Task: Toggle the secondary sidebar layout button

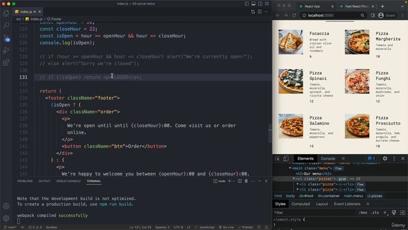Action: [x=260, y=4]
